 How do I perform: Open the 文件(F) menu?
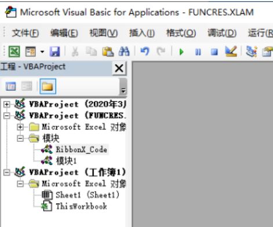tap(26, 33)
